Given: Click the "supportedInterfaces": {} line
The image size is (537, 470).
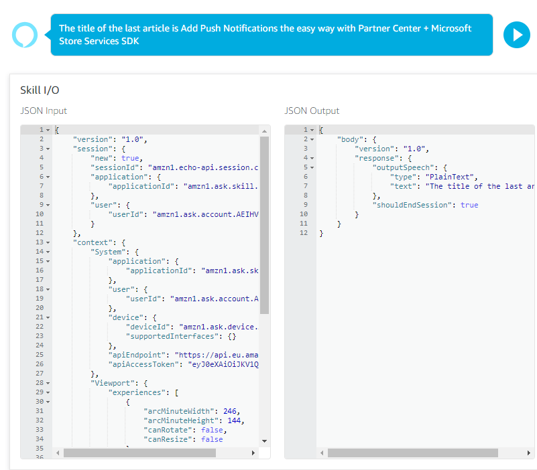Looking at the screenshot, I should click(181, 336).
